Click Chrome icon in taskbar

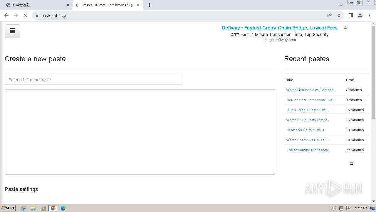point(53,208)
